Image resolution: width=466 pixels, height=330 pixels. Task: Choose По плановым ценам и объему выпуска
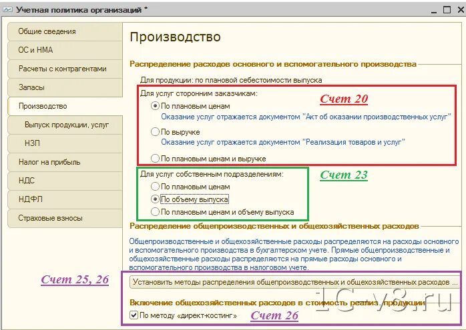155,212
